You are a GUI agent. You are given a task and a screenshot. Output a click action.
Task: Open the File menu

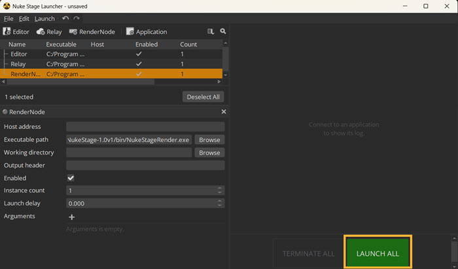9,19
